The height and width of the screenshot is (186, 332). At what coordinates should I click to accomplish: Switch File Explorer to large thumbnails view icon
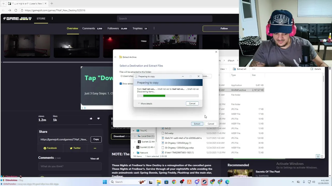322,156
